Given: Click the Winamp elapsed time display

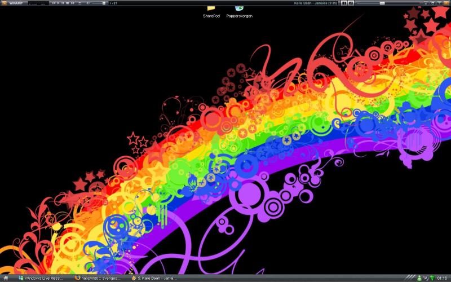Looking at the screenshot, I should point(113,3).
